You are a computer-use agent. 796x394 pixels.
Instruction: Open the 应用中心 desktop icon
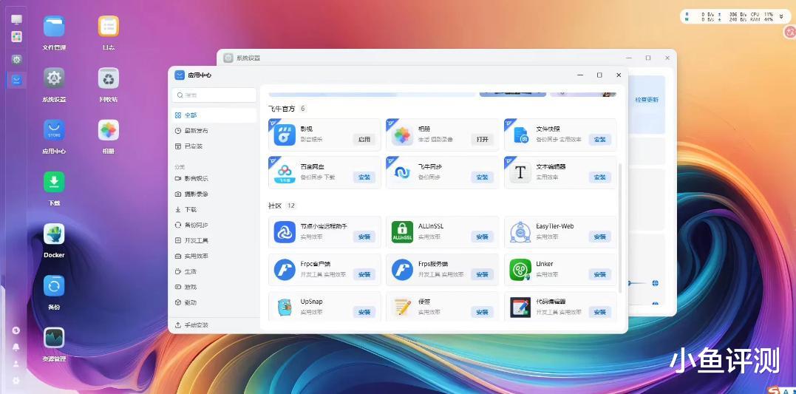54,130
